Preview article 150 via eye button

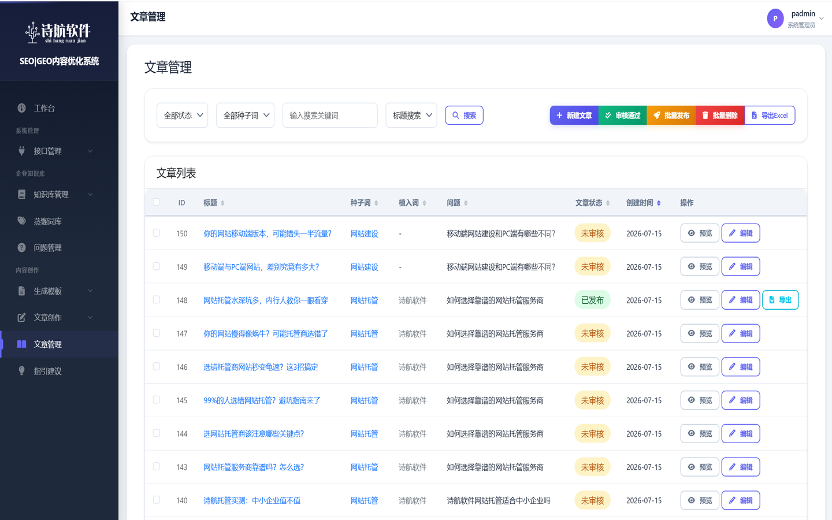click(x=700, y=233)
